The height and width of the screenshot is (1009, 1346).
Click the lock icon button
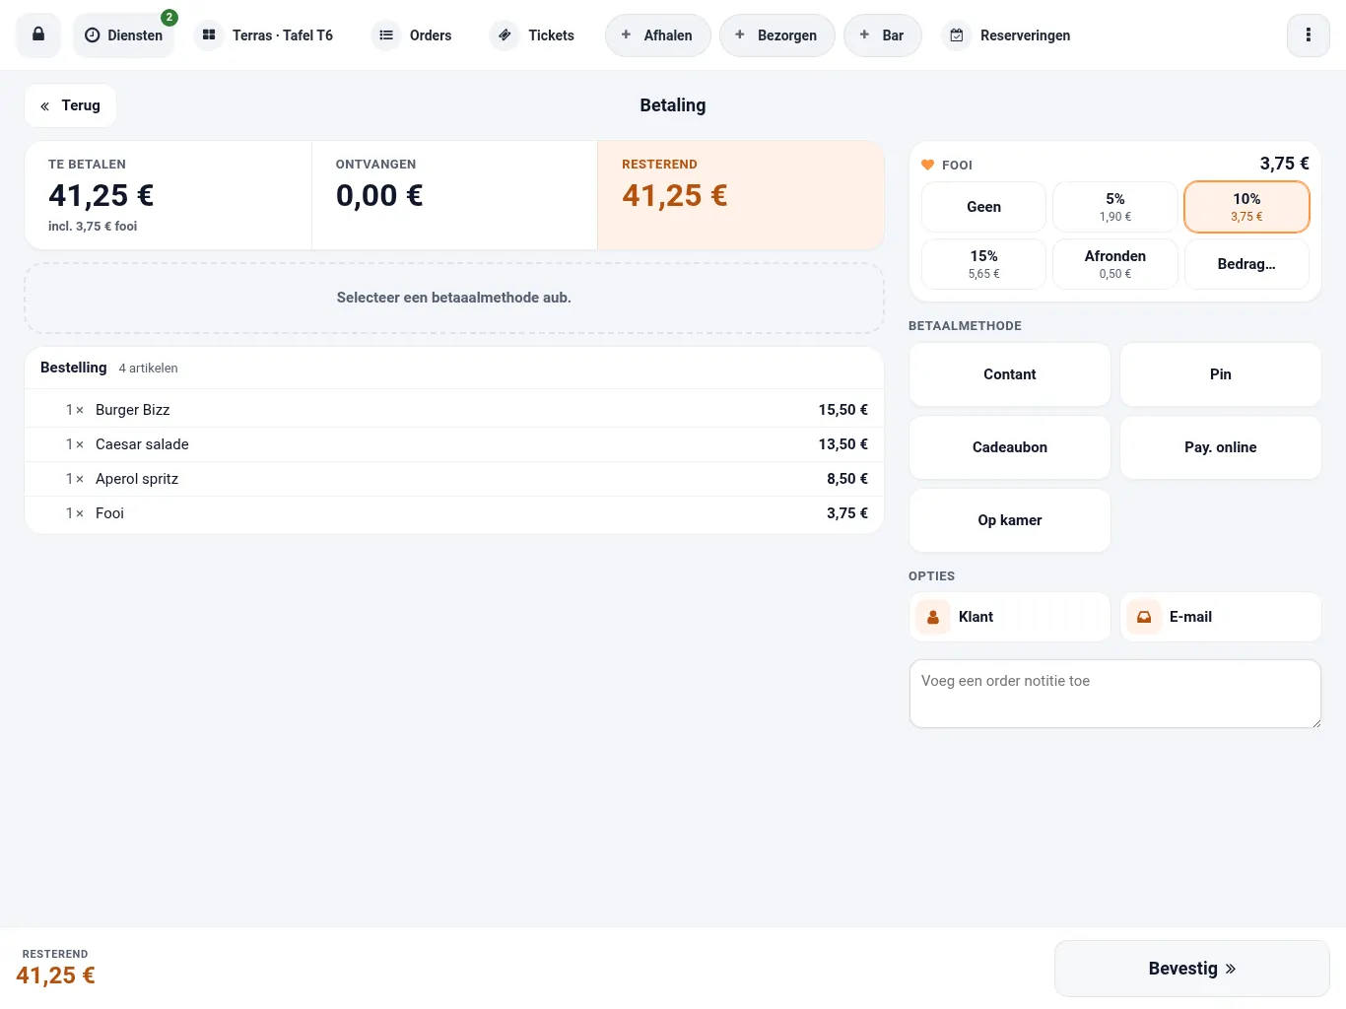(x=38, y=35)
